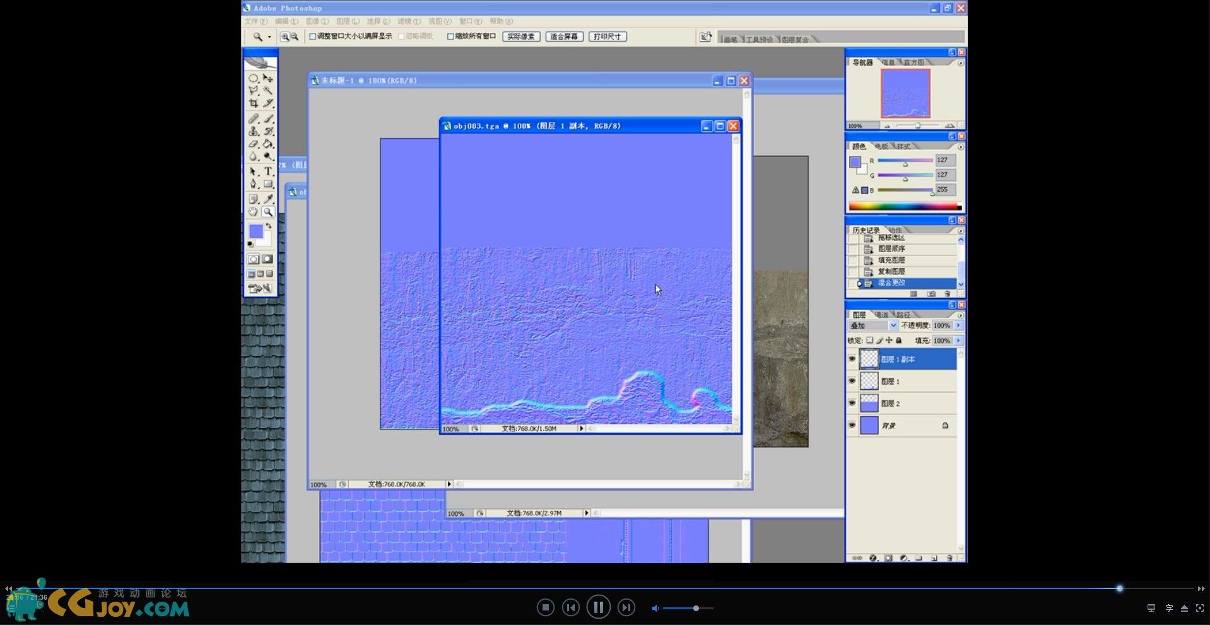Hide the 背景 layer
Image resolution: width=1210 pixels, height=625 pixels.
point(852,425)
